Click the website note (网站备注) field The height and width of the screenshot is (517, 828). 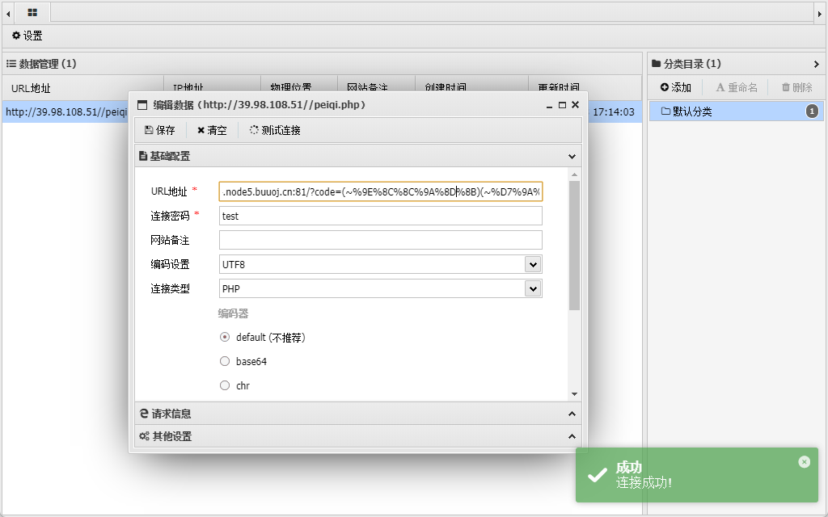point(380,240)
